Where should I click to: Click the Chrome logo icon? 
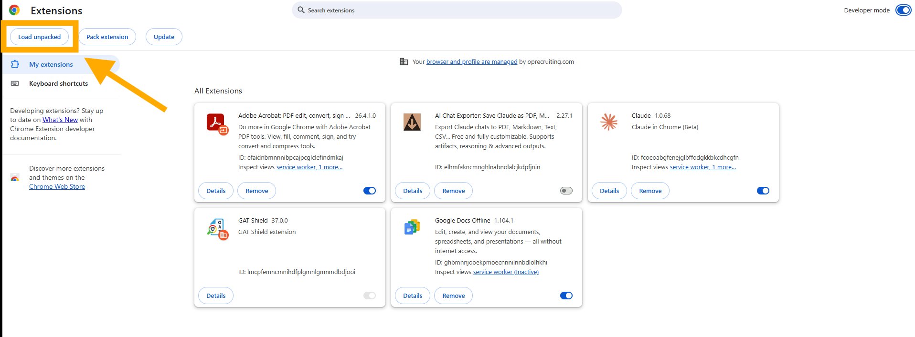14,10
